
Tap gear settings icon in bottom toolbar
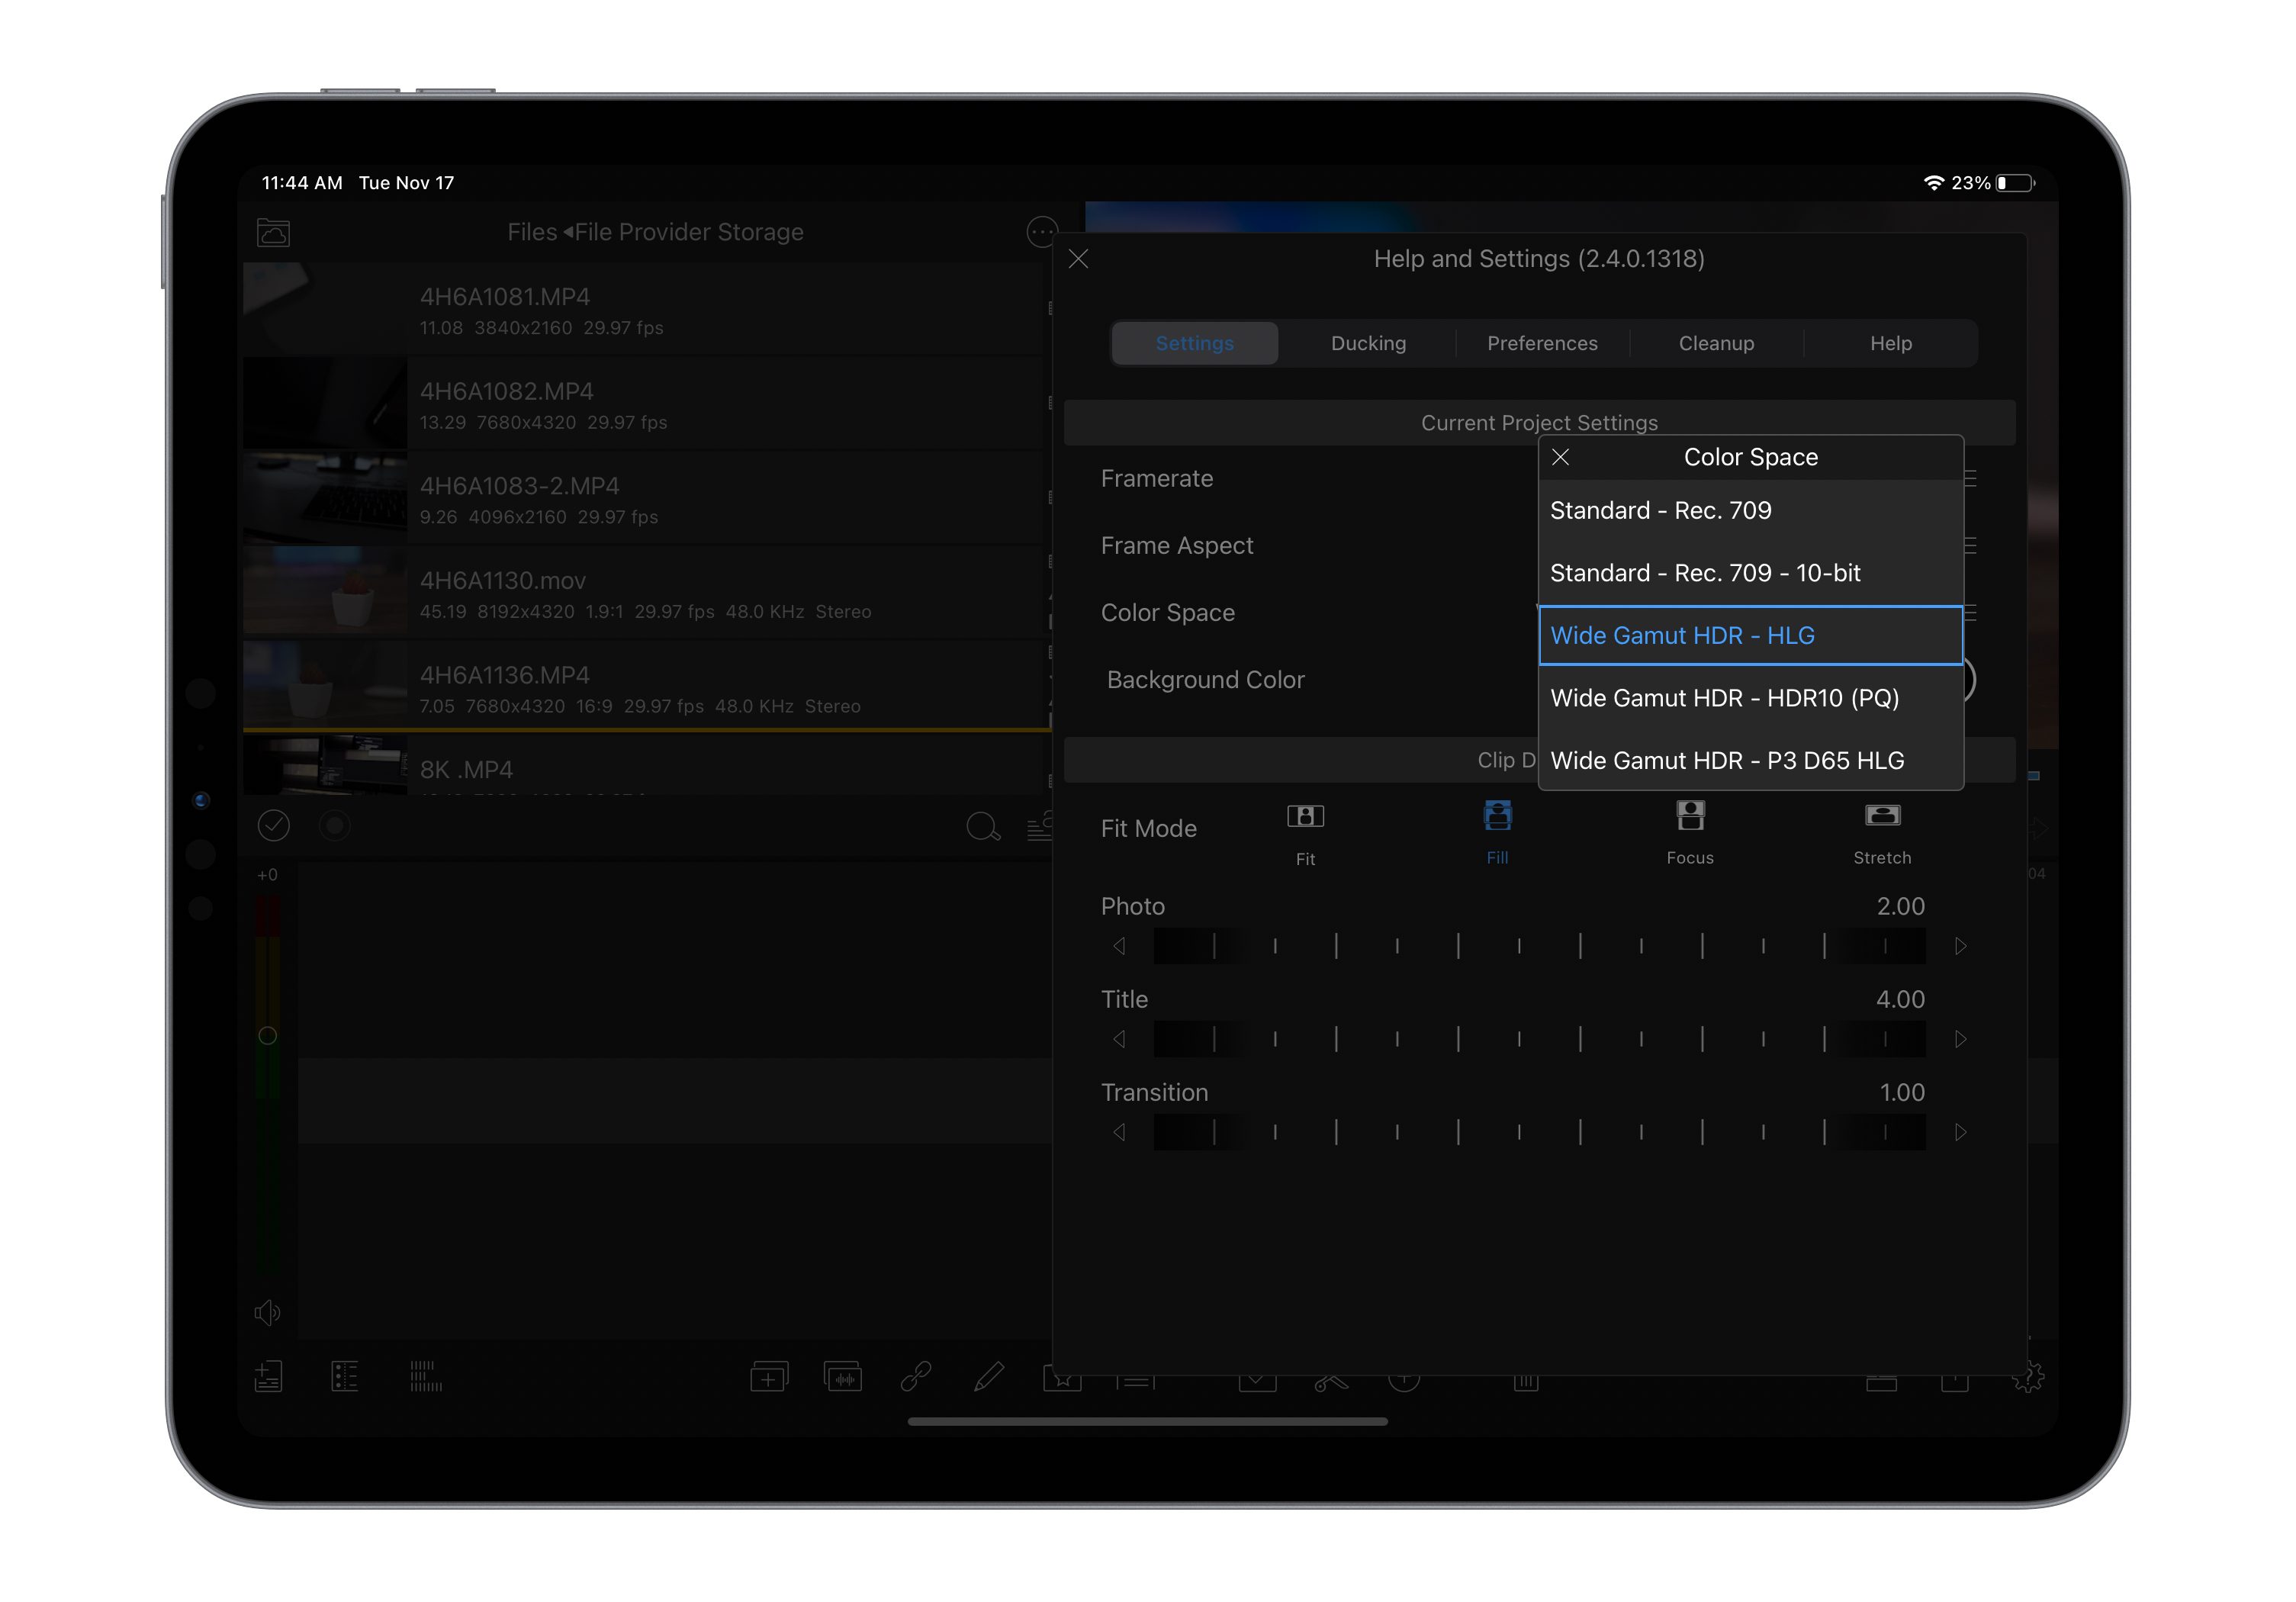pos(2028,1378)
